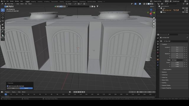
Task: Open the Object Mode dropdown
Action: [10, 4]
